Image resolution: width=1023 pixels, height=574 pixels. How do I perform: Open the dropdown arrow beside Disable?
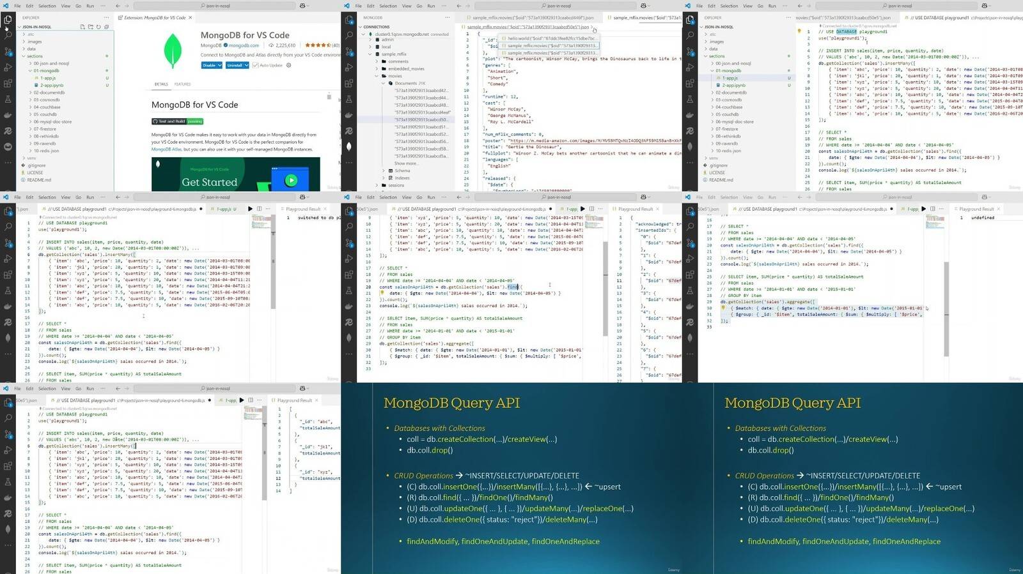point(219,65)
